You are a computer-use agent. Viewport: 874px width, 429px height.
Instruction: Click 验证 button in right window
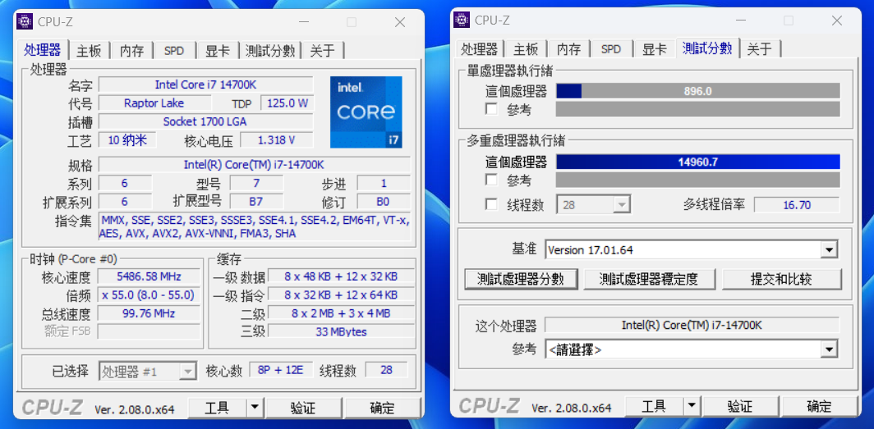[x=740, y=407]
